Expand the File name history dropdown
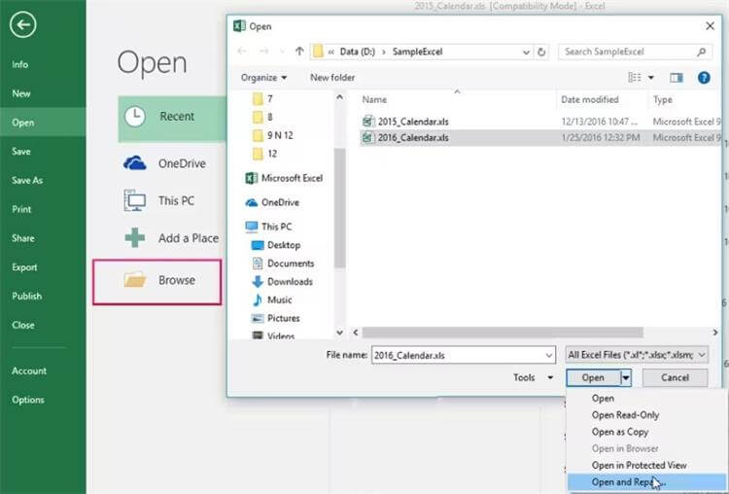Screen dimensions: 729x494 tap(549, 356)
